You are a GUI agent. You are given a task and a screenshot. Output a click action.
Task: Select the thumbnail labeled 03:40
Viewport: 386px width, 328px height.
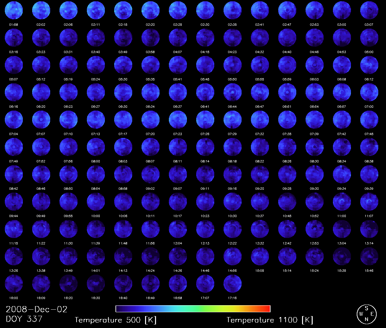[x=96, y=38]
